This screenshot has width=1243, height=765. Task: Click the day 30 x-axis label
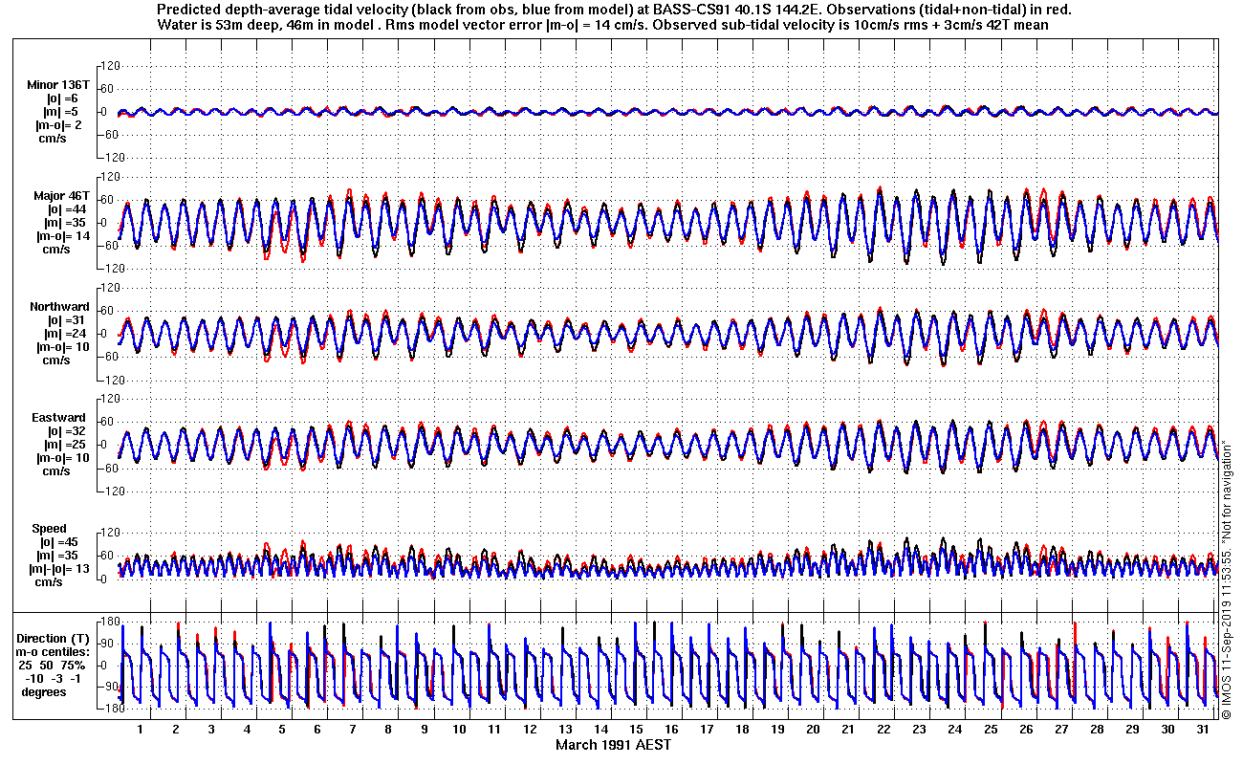pos(1167,729)
